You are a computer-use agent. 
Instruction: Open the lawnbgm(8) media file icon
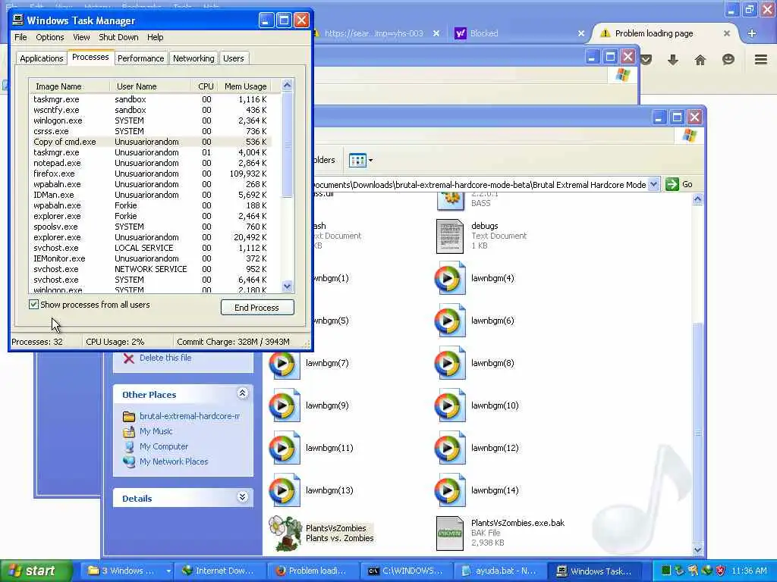(x=449, y=363)
